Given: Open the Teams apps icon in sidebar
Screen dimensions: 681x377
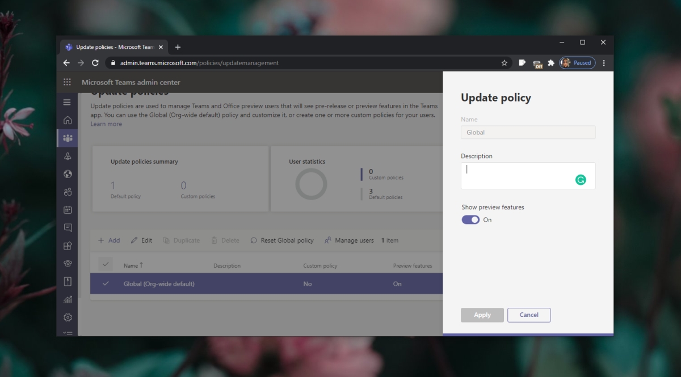Looking at the screenshot, I should [x=68, y=245].
